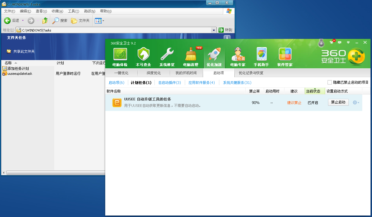This screenshot has width=372, height=217.
Task: Click the C:\WINDOWS\Tasks address field
Action: [x=116, y=30]
